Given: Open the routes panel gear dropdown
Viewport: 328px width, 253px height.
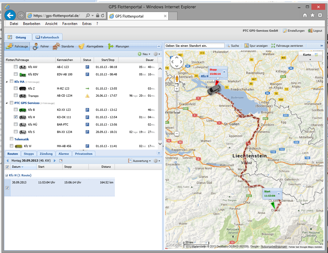Looking at the screenshot, I should tap(157, 161).
